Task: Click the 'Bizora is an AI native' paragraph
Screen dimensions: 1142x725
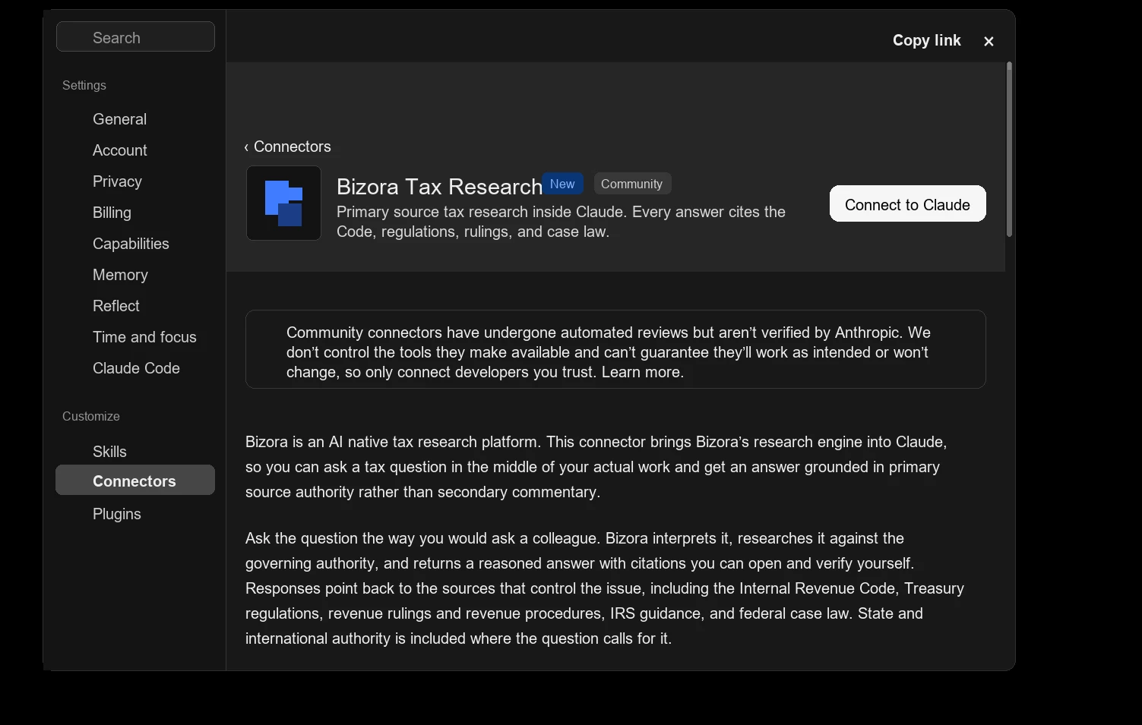Action: (596, 467)
